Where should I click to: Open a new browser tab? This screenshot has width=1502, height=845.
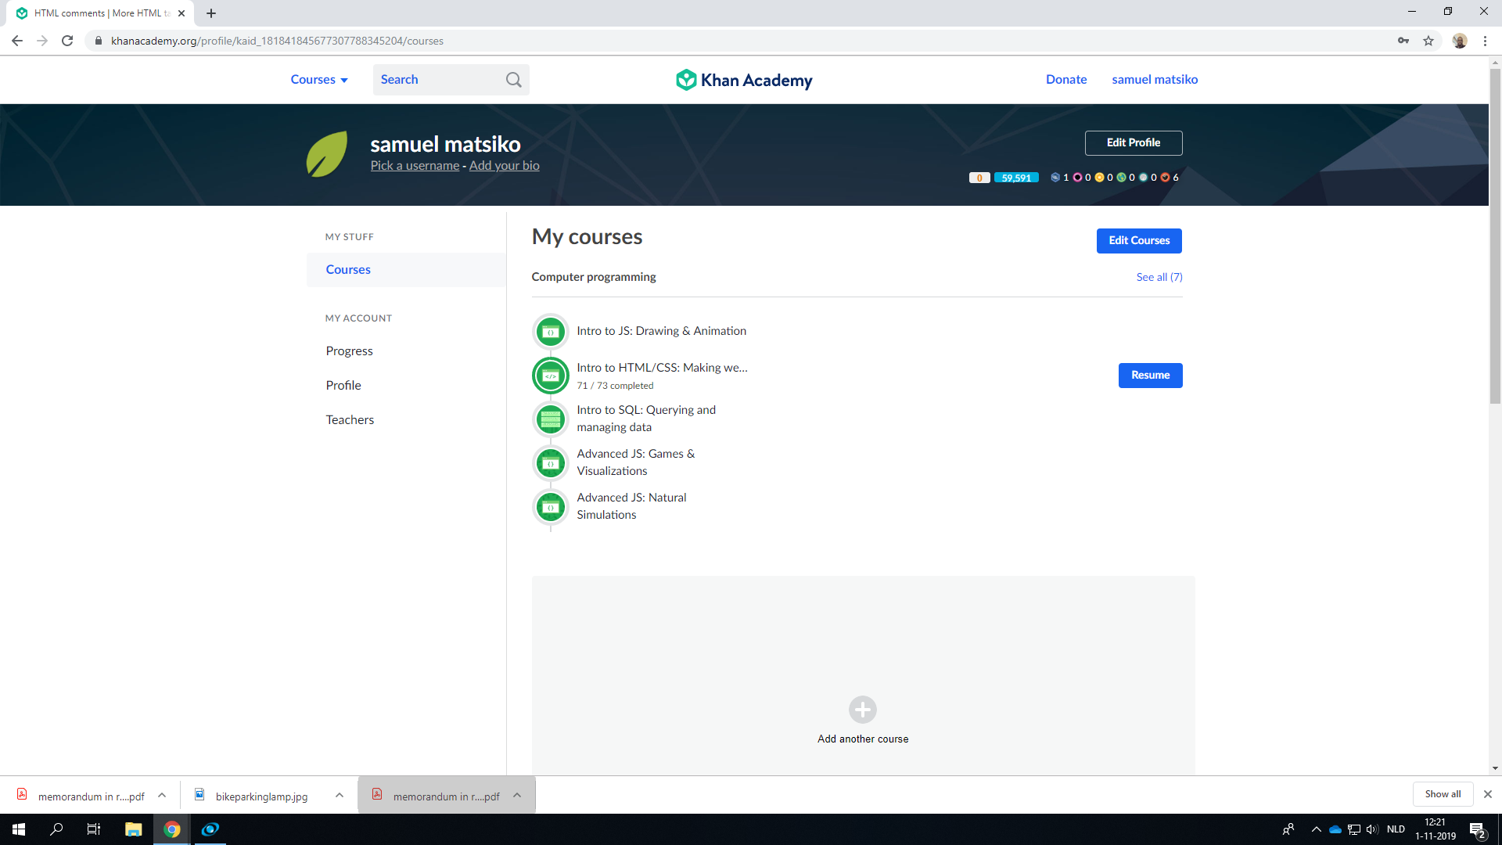click(211, 13)
